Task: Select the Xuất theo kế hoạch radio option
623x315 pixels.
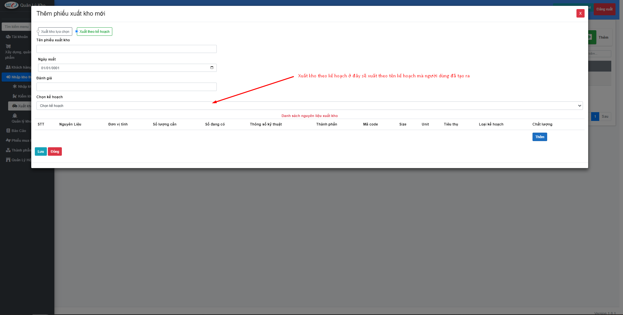Action: [x=77, y=32]
